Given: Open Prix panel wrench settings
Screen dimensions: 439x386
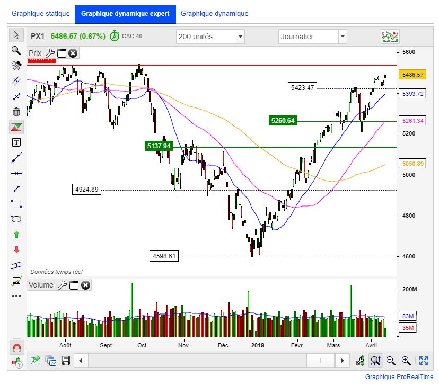Looking at the screenshot, I should pos(50,53).
